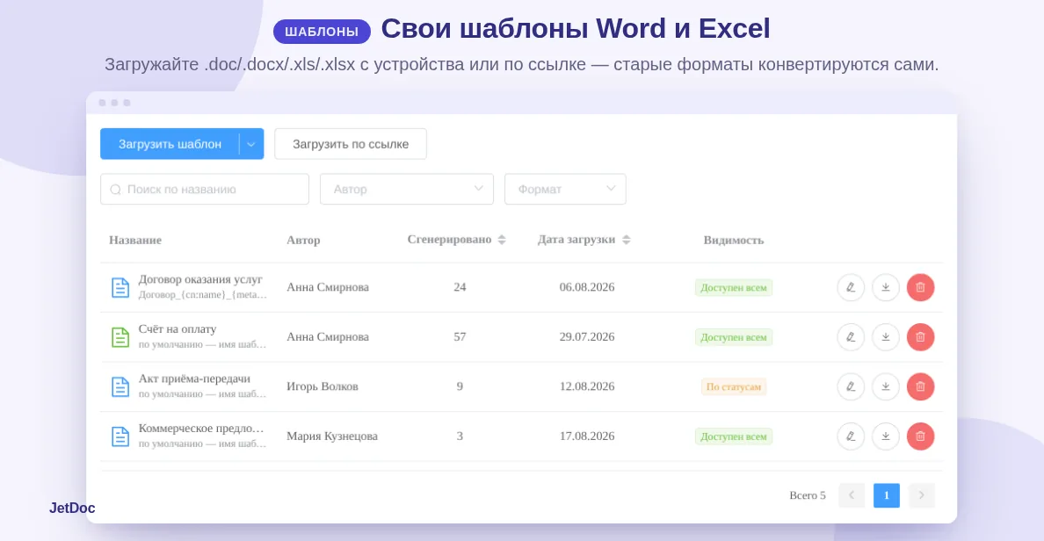The height and width of the screenshot is (541, 1044).
Task: Click the По статусам visibility tag
Action: (x=733, y=386)
